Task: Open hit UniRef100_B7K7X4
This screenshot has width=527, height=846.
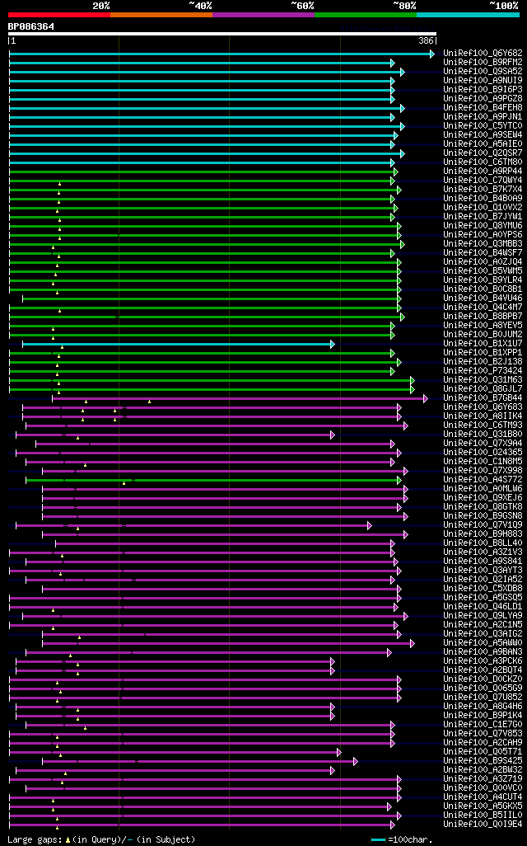Action: point(483,190)
